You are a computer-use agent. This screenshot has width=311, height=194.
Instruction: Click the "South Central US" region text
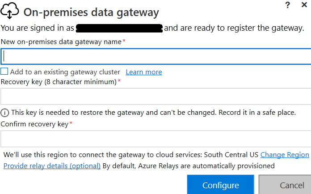[x=231, y=155]
